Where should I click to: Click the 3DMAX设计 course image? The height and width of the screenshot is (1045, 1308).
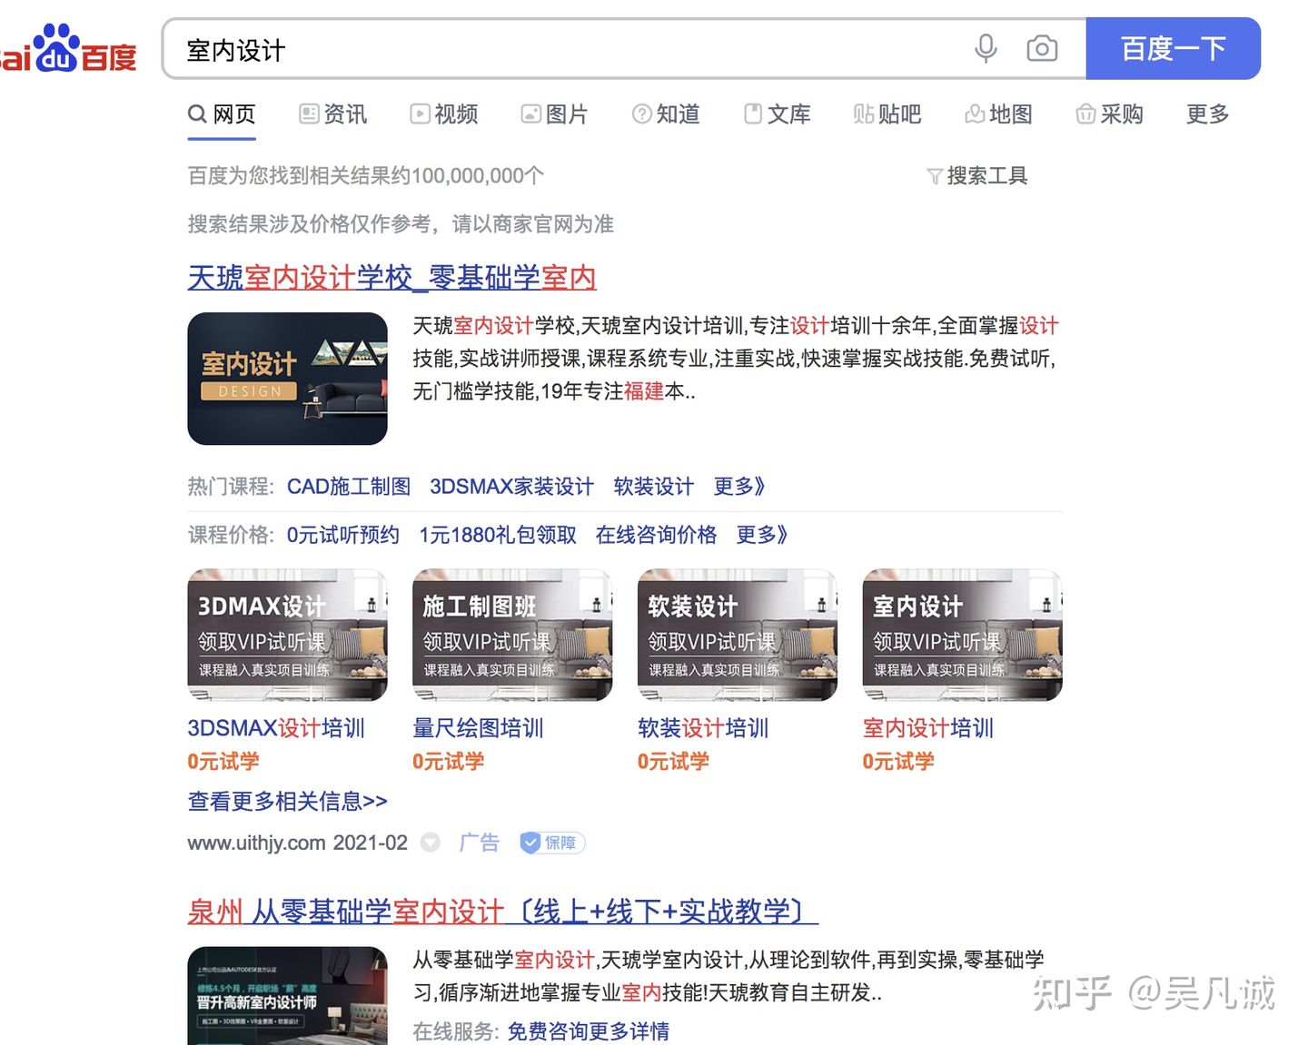click(287, 635)
